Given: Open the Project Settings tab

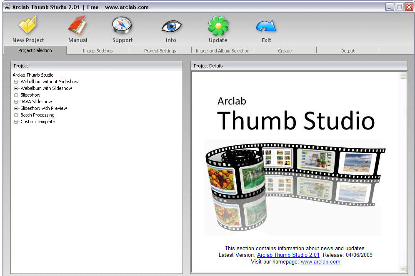Looking at the screenshot, I should (x=160, y=50).
